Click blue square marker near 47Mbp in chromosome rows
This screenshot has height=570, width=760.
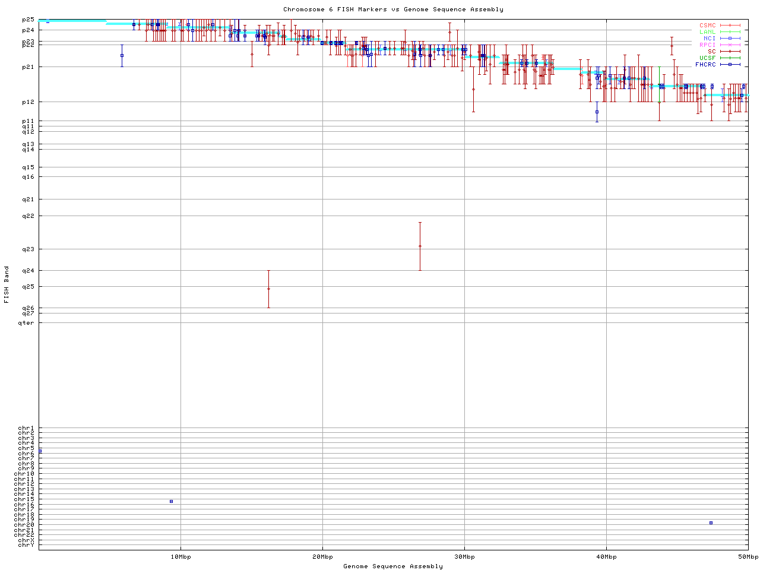tap(711, 522)
